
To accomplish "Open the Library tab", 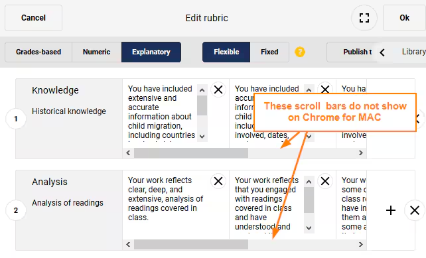I will point(413,52).
